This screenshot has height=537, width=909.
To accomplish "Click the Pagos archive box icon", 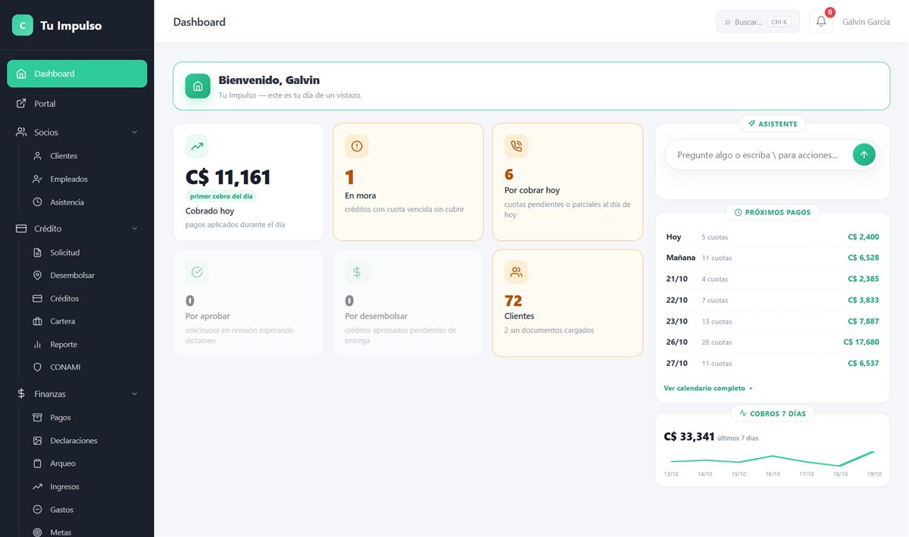I will pyautogui.click(x=37, y=417).
